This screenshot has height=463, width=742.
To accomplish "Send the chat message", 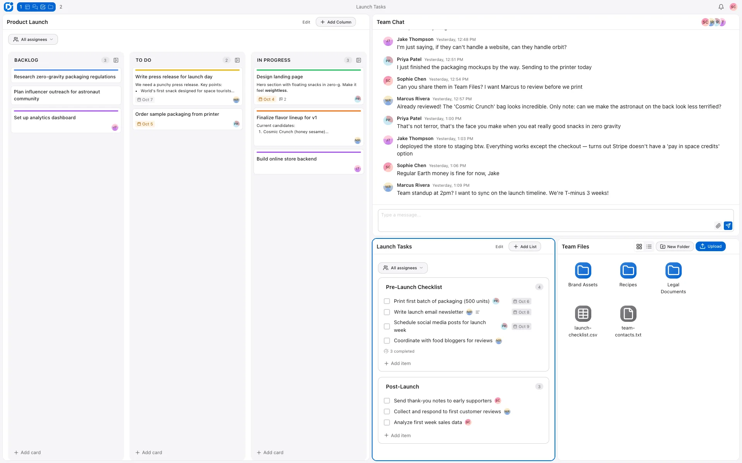I will point(728,226).
